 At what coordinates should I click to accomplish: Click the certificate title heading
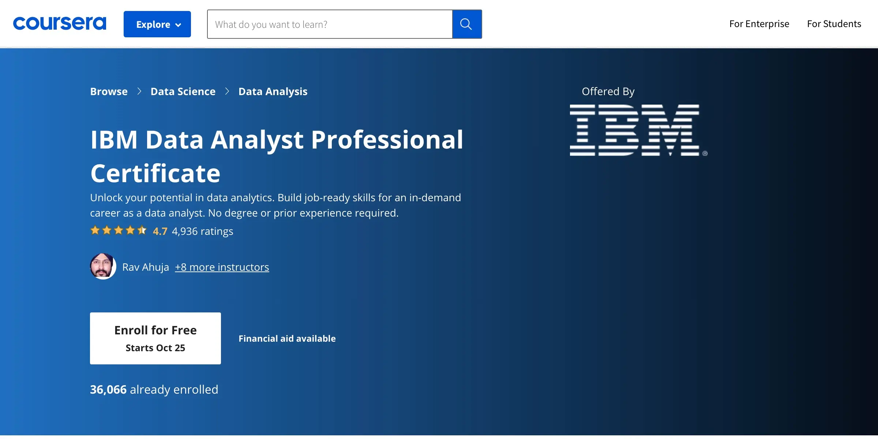[x=277, y=156]
